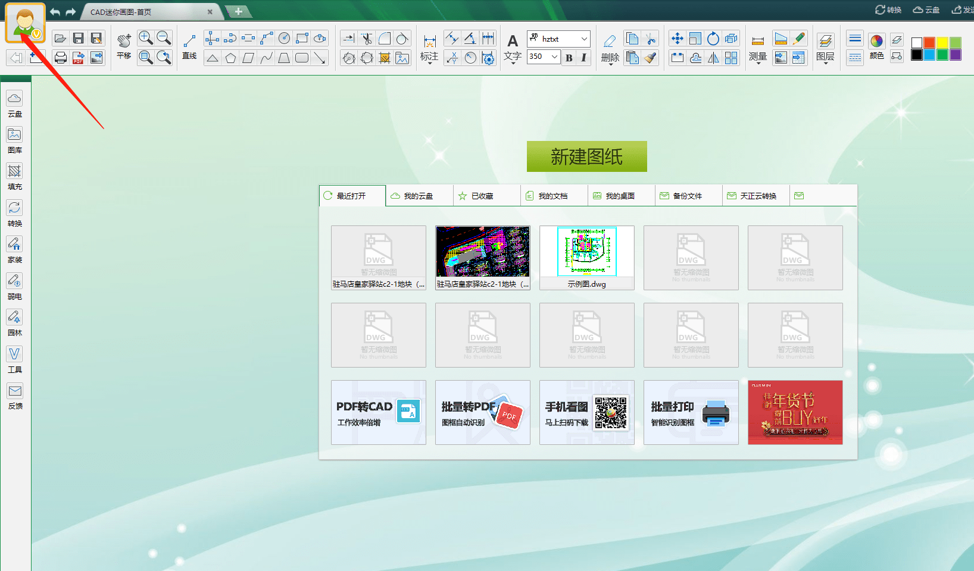Switch to the 已收藏 tab
974x571 pixels.
click(x=486, y=196)
